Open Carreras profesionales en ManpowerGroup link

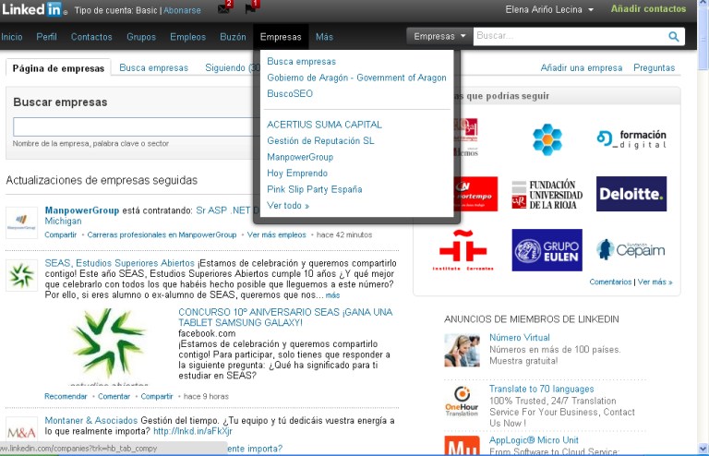point(162,235)
